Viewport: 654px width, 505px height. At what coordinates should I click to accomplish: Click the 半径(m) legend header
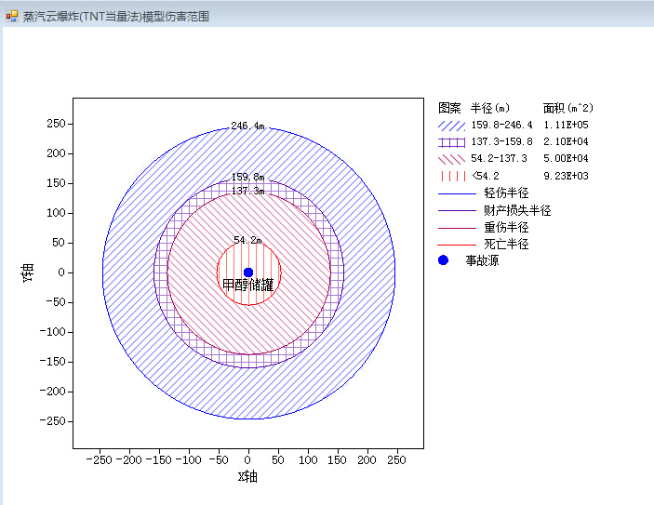coord(490,108)
